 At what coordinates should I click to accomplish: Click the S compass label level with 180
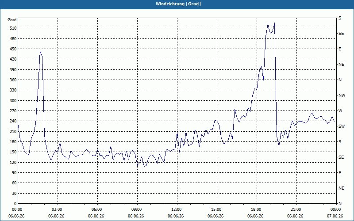340,142
